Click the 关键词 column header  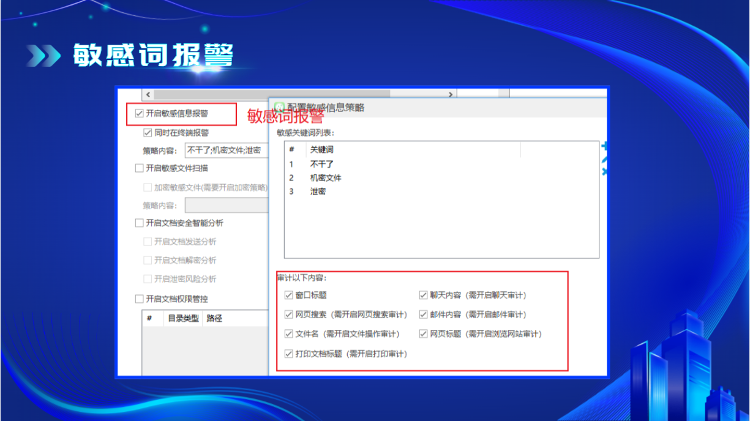click(322, 149)
